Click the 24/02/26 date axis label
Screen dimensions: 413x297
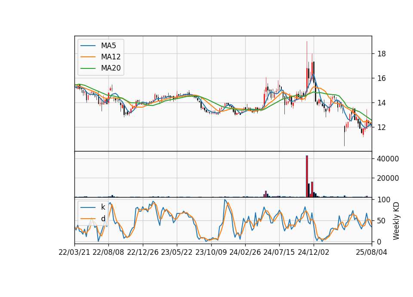tap(245, 252)
